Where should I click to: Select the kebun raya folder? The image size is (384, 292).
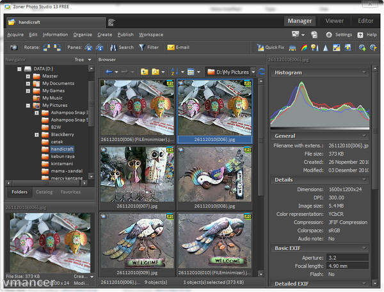[x=63, y=156]
